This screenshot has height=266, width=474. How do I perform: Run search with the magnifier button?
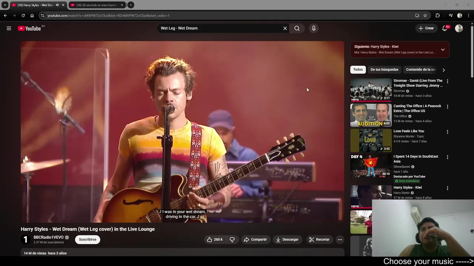tap(297, 28)
